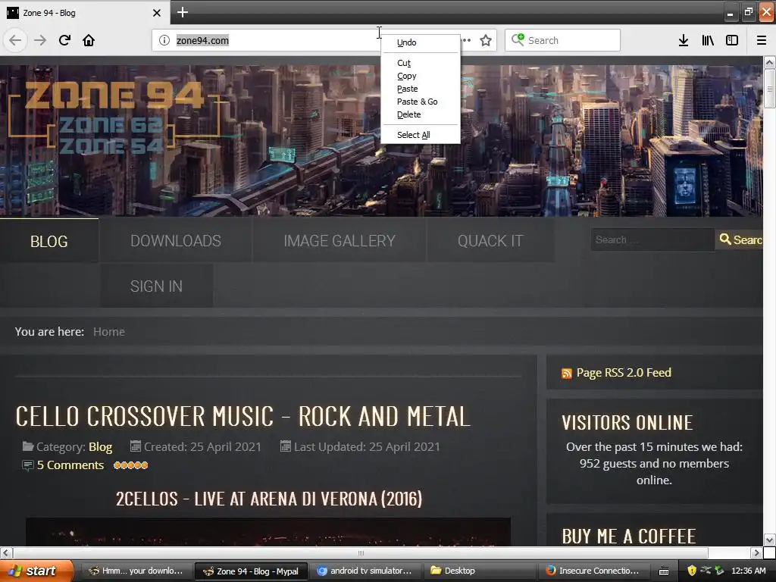Choose Select All from the menu

[x=421, y=135]
